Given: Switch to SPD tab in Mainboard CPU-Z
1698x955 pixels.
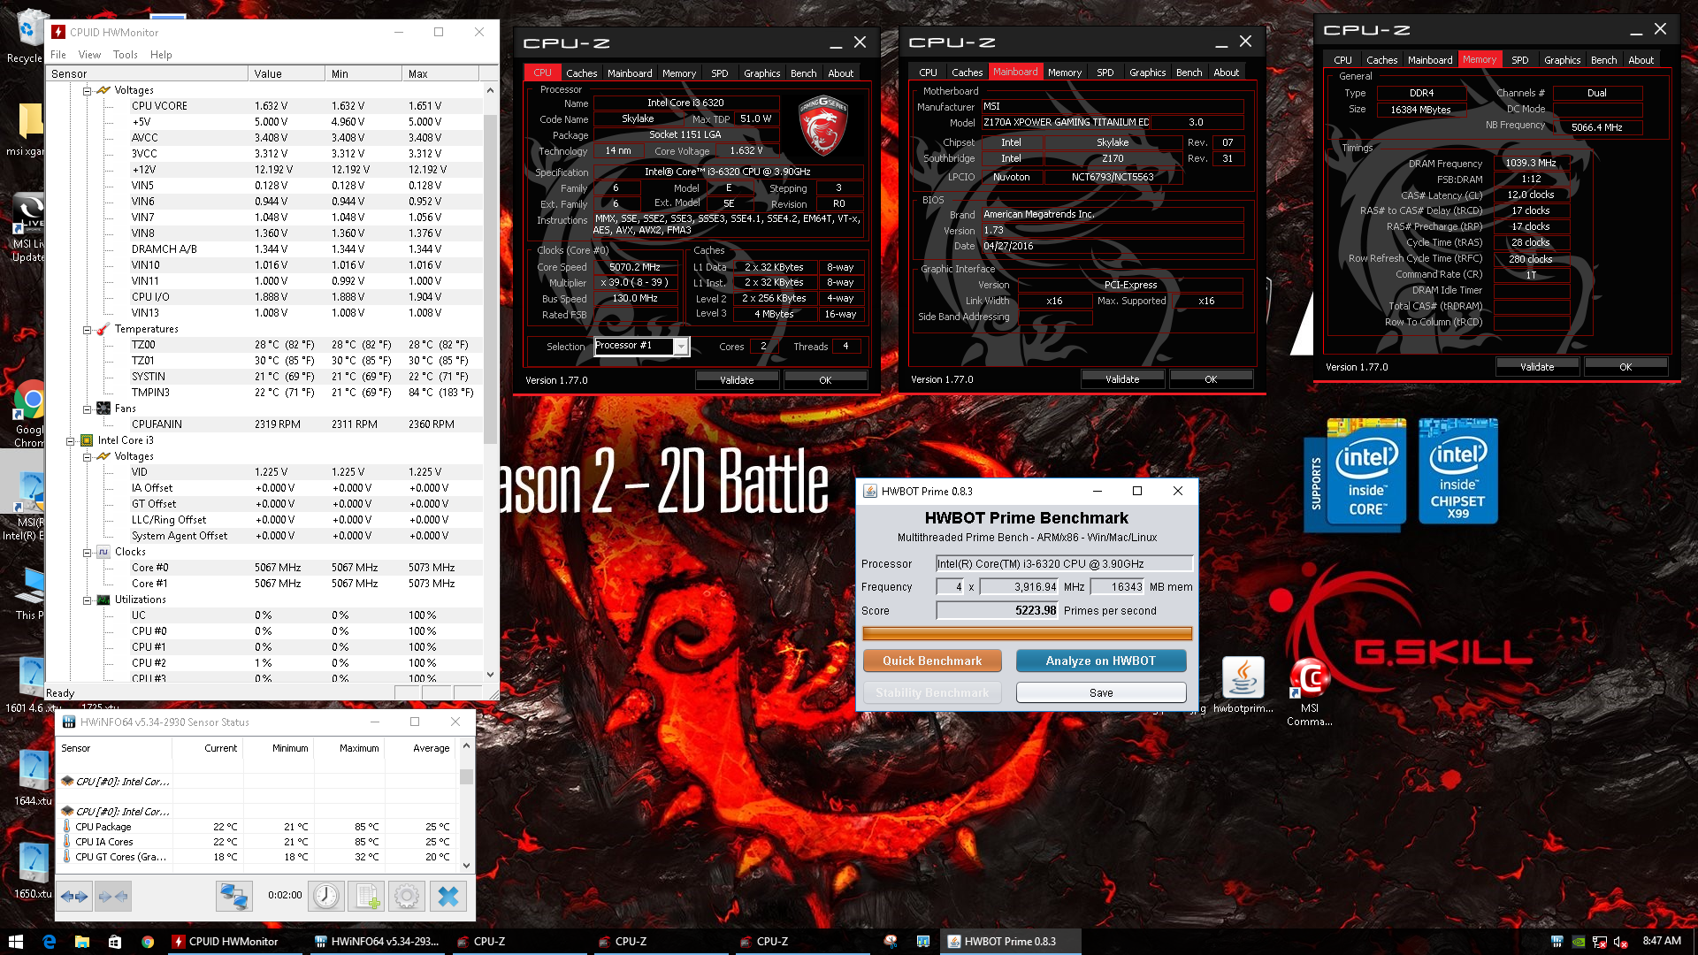Looking at the screenshot, I should (1105, 73).
